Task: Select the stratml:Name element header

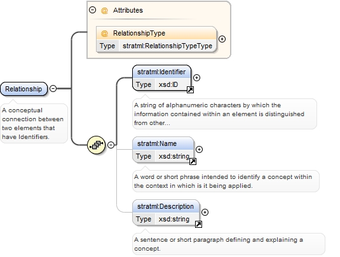Action: [x=163, y=143]
